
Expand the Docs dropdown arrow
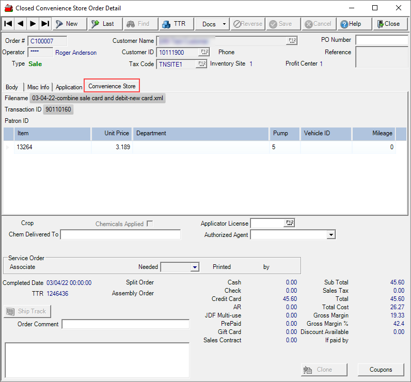pos(224,24)
